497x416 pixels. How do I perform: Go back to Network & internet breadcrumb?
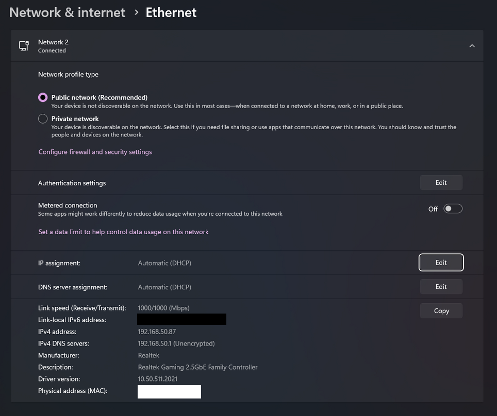(x=67, y=12)
